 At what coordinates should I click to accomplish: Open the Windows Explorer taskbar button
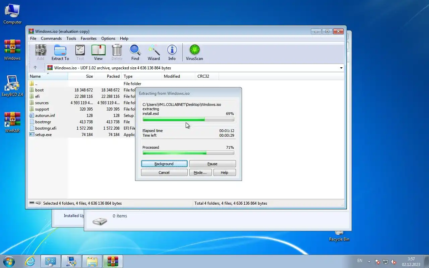[92, 261]
